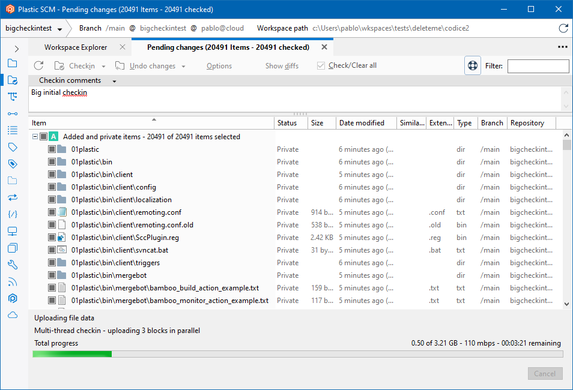Viewport: 573px width, 390px height.
Task: Uncheck the 01plastic folder row
Action: coord(52,149)
